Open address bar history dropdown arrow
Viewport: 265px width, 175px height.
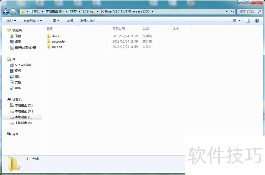tap(227, 12)
